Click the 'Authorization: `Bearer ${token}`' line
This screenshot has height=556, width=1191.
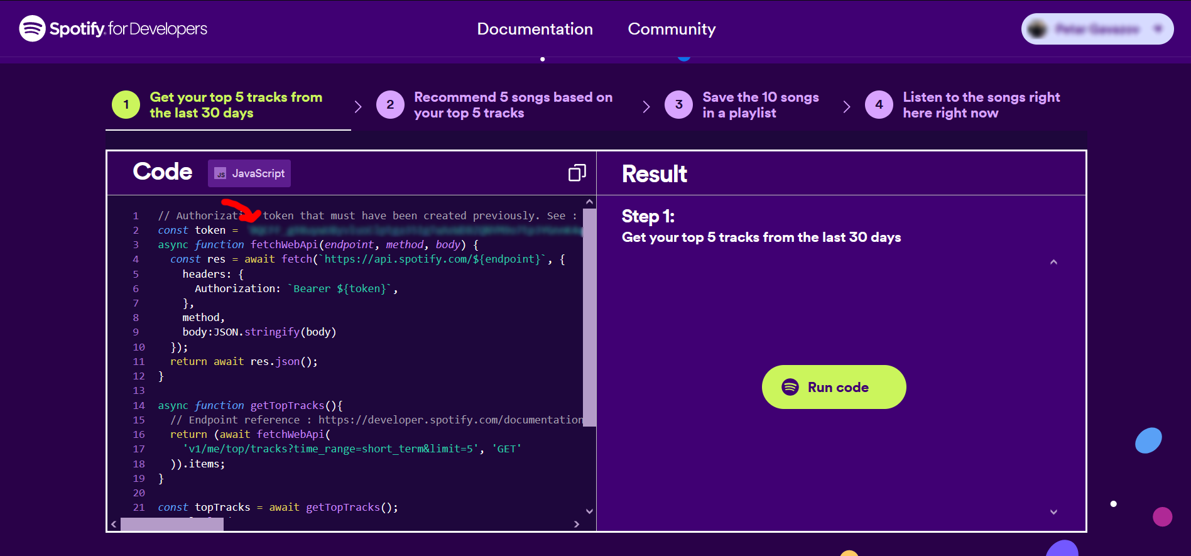296,288
